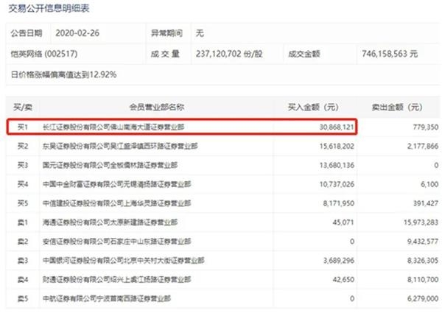Click the 成交量 label
Image resolution: width=442 pixels, height=313 pixels.
165,54
